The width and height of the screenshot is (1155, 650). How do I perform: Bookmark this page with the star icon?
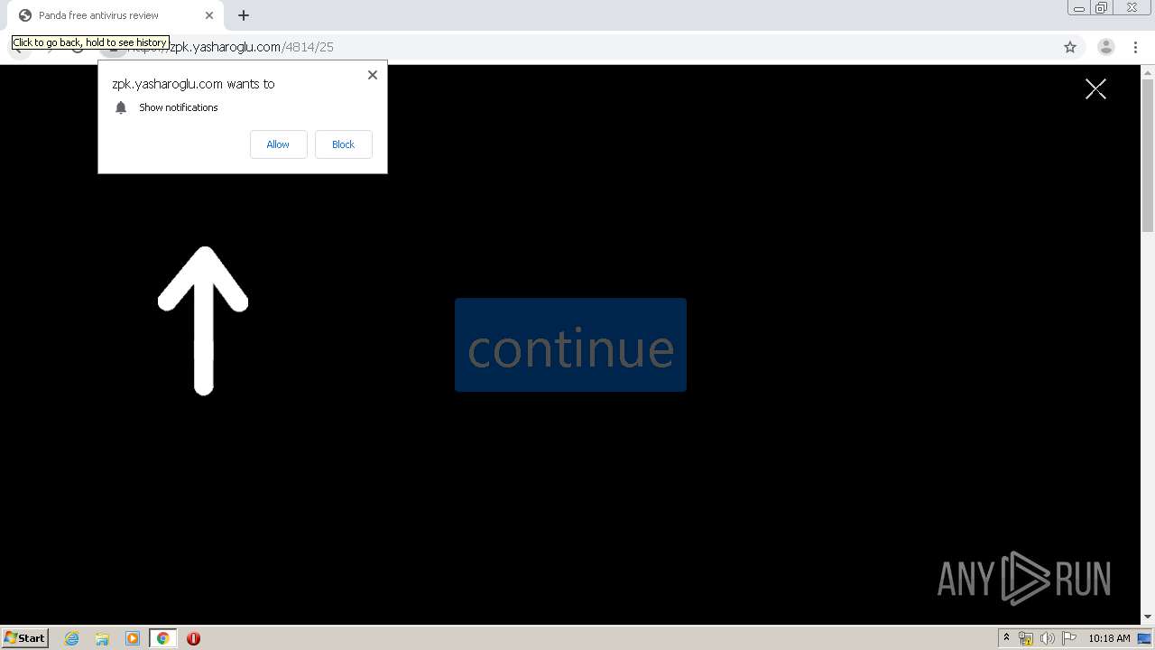[x=1070, y=47]
